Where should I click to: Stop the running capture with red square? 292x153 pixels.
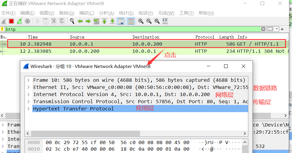coord(11,21)
